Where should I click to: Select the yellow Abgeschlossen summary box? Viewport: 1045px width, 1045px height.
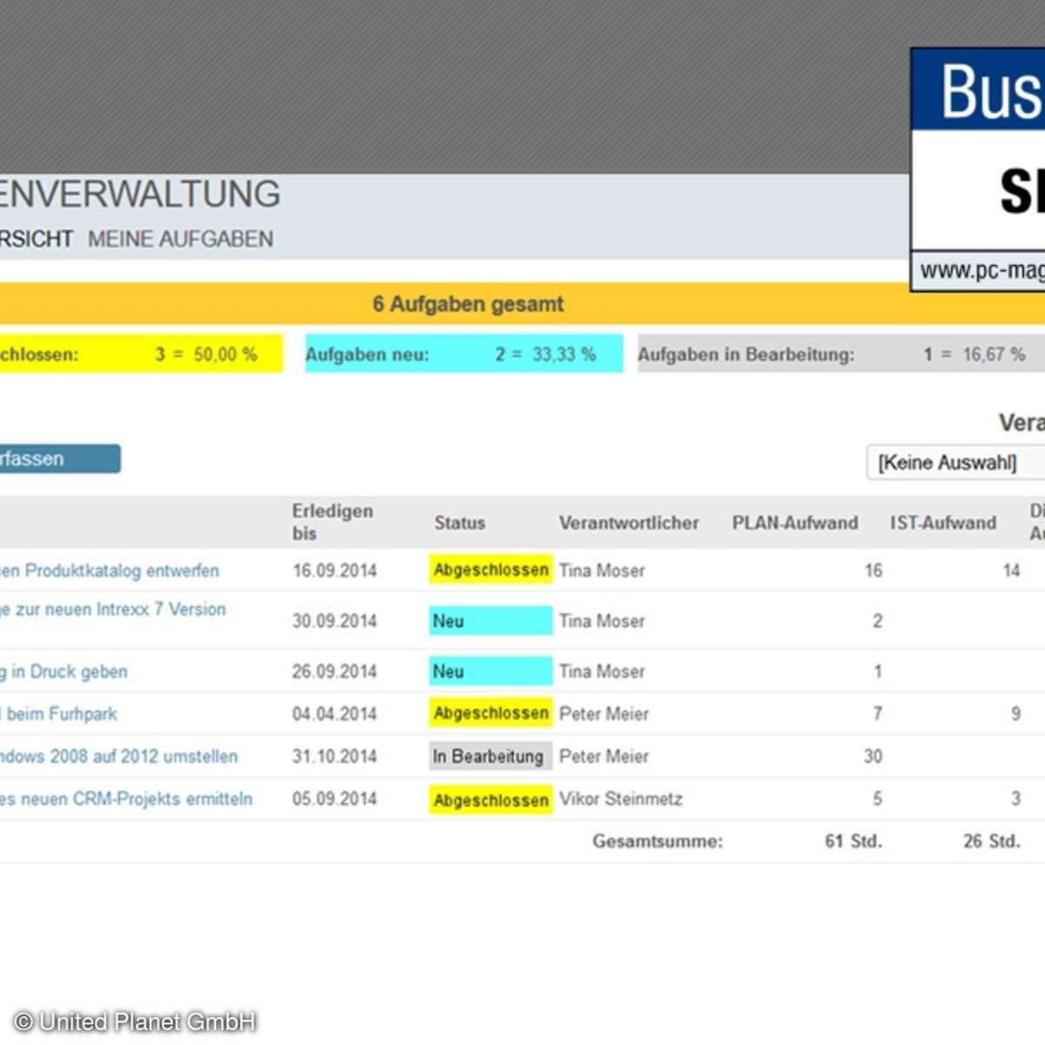[x=139, y=354]
